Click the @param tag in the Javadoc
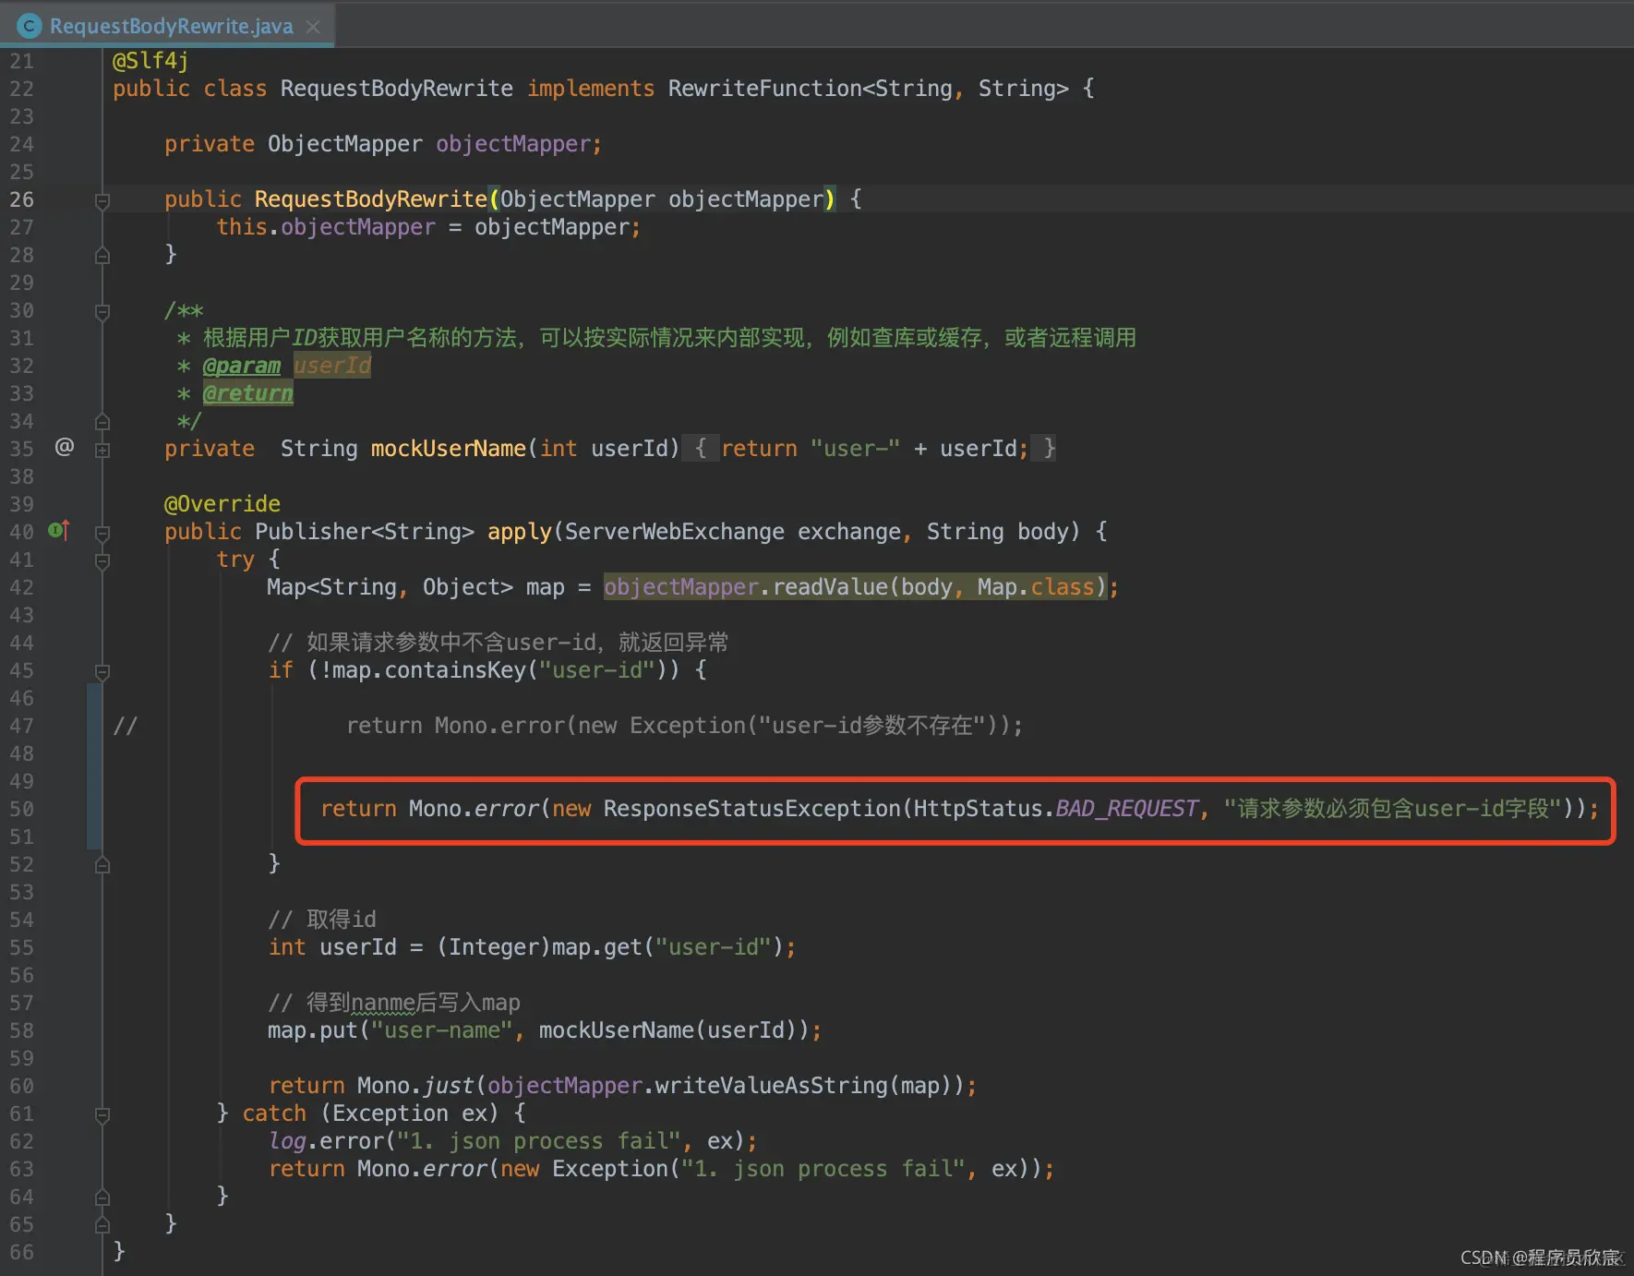The image size is (1634, 1276). coord(242,366)
